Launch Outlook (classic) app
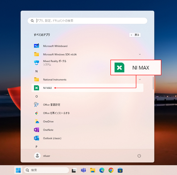Viewport: 177px width, 175px height. 52,138
